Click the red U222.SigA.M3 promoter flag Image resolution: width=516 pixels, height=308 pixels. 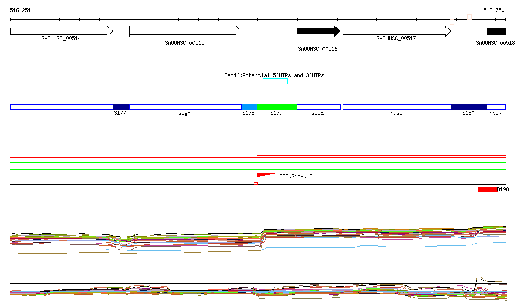tap(265, 176)
